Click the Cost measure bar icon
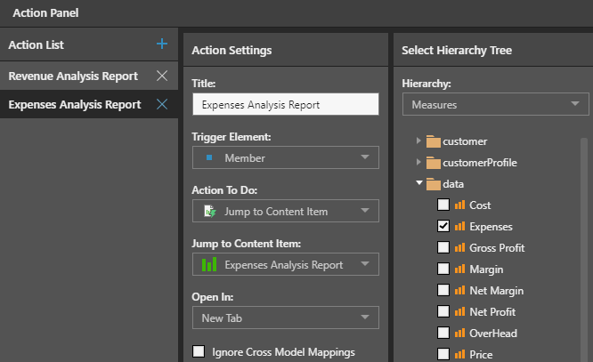 (459, 205)
